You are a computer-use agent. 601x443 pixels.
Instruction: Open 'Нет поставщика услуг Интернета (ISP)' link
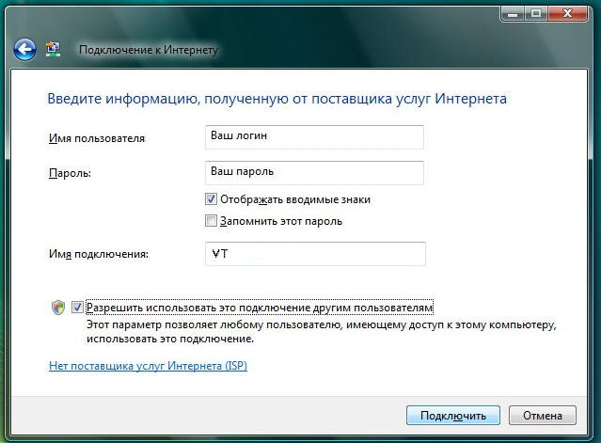[148, 365]
